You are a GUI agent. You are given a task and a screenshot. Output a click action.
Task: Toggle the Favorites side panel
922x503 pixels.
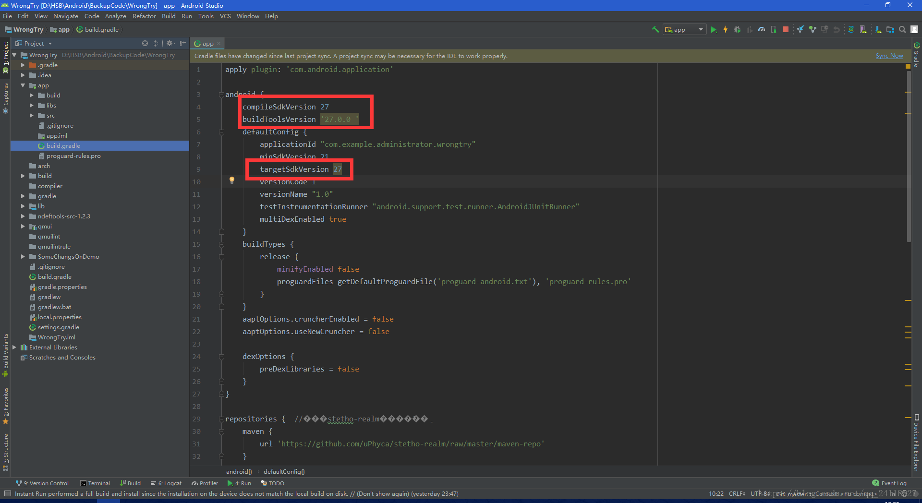pos(5,406)
